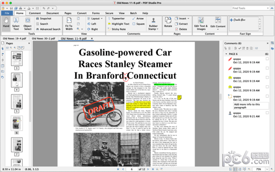Expand the Edit Content dropdown arrow
The image size is (275, 172).
(x=218, y=29)
